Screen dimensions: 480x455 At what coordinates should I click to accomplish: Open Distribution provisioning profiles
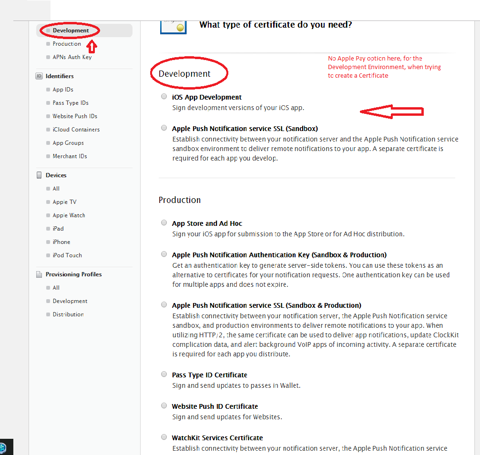pos(68,314)
